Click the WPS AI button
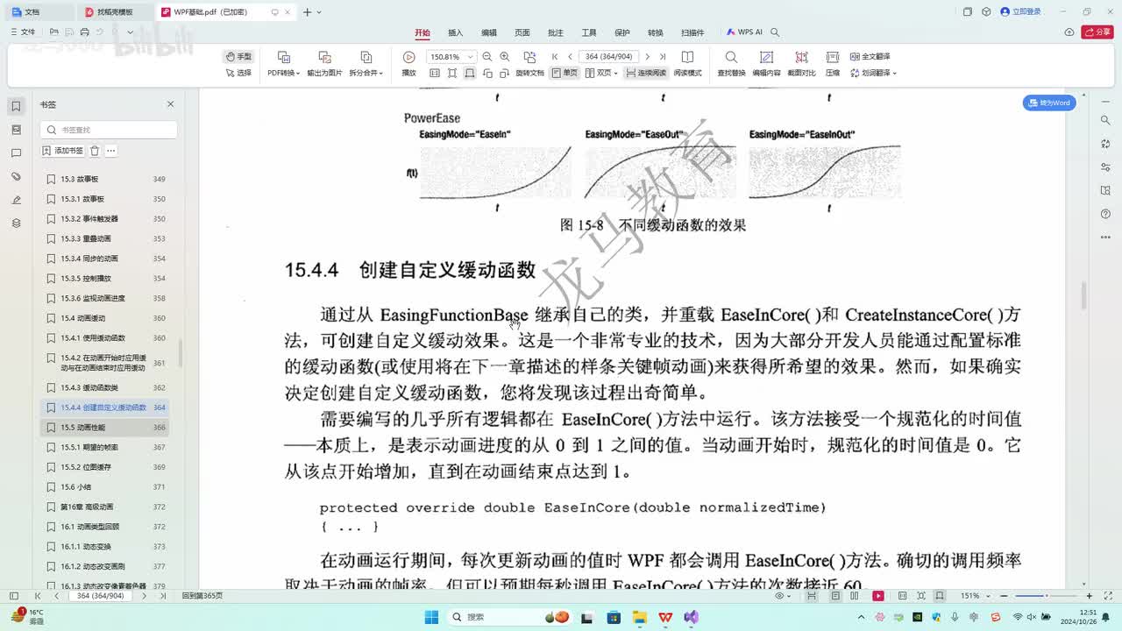The image size is (1122, 631). 744,32
